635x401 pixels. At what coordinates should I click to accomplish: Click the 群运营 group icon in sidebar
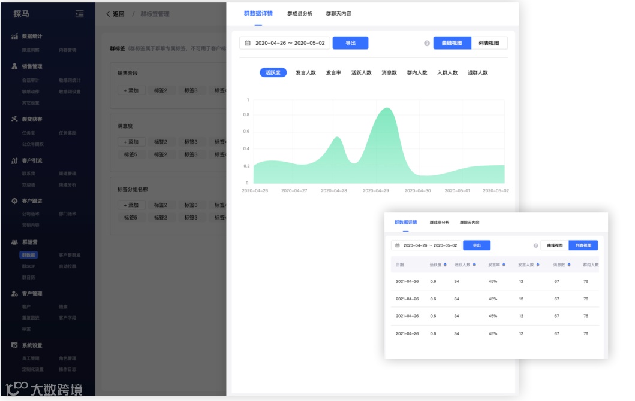pos(14,242)
